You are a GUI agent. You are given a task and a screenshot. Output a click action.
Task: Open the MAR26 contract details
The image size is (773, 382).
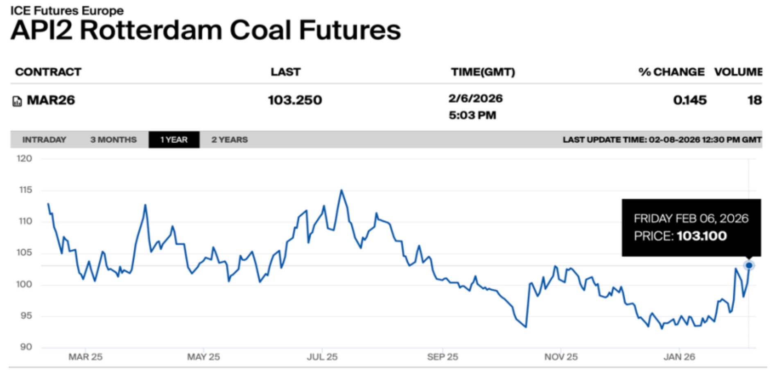click(x=51, y=99)
